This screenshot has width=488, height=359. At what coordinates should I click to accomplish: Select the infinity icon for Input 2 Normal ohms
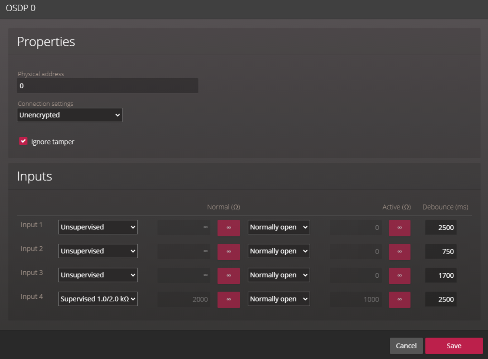click(x=228, y=252)
